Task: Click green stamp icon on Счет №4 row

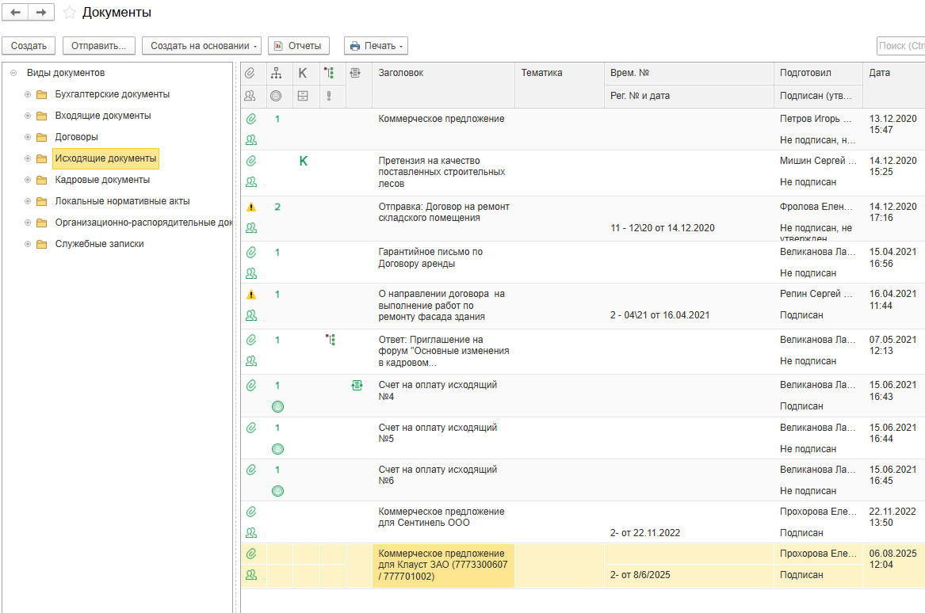Action: (277, 406)
